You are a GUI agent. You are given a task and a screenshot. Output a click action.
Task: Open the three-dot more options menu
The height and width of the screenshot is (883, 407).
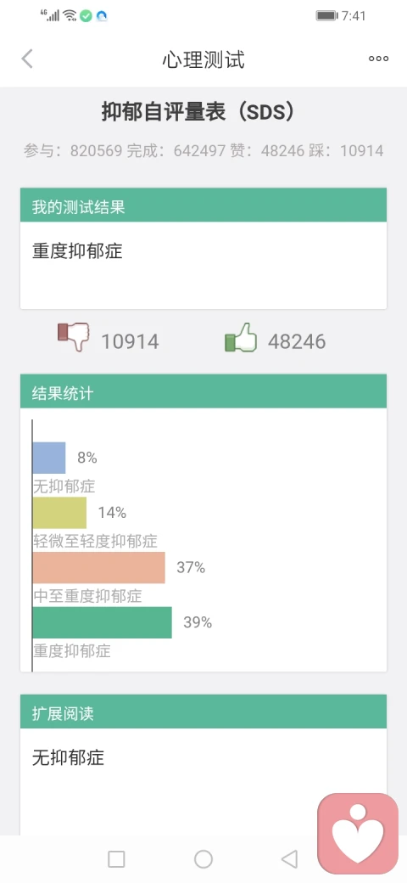(x=378, y=59)
